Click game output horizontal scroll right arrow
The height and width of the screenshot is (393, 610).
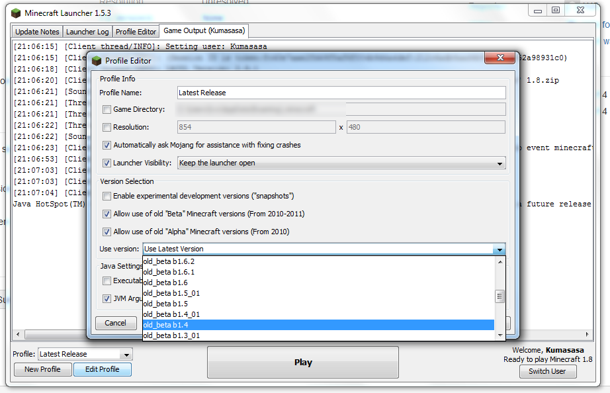[587, 334]
